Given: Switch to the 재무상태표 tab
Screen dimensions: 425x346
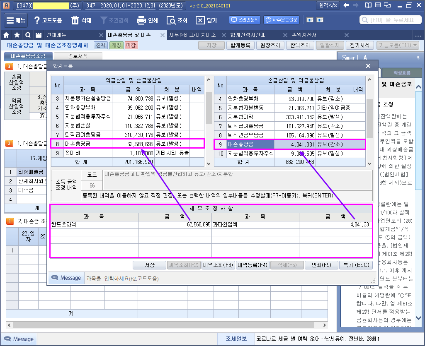Looking at the screenshot, I should [192, 35].
